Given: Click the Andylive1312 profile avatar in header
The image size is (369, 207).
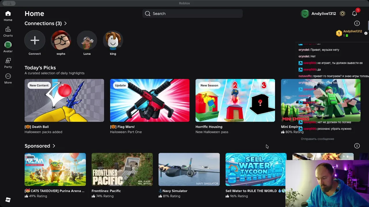Looking at the screenshot, I should coord(305,14).
